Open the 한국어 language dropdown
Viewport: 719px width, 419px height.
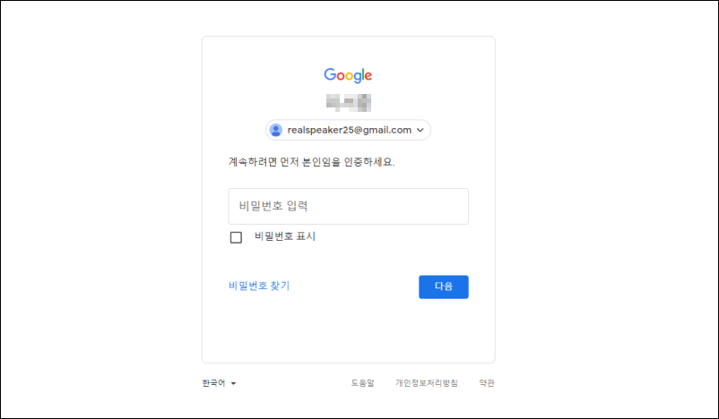(219, 383)
